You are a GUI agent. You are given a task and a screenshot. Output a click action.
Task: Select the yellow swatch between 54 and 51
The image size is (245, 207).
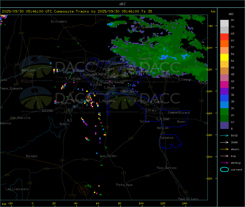point(224,57)
